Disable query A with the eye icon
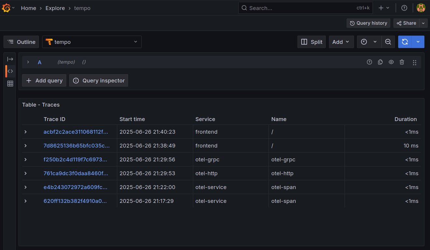430x250 pixels. [391, 62]
